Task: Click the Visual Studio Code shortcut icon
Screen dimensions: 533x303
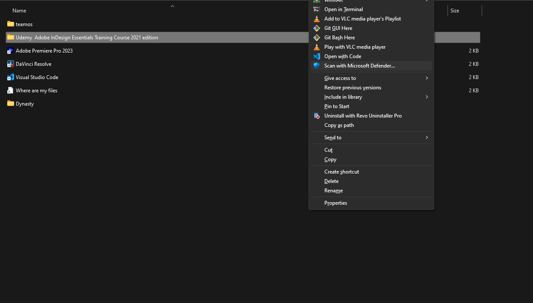Action: pos(11,77)
